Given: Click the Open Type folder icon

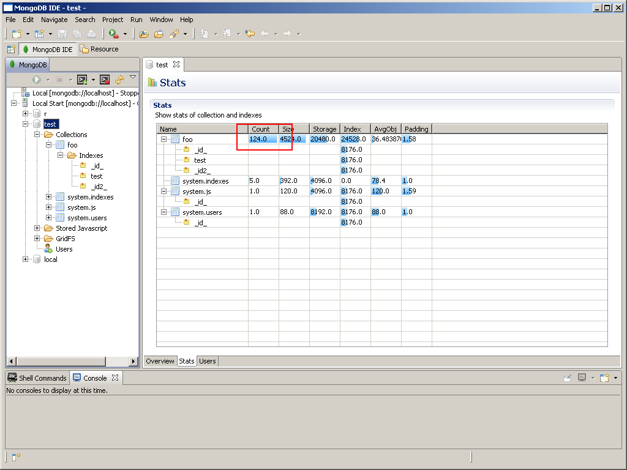Looking at the screenshot, I should (144, 34).
